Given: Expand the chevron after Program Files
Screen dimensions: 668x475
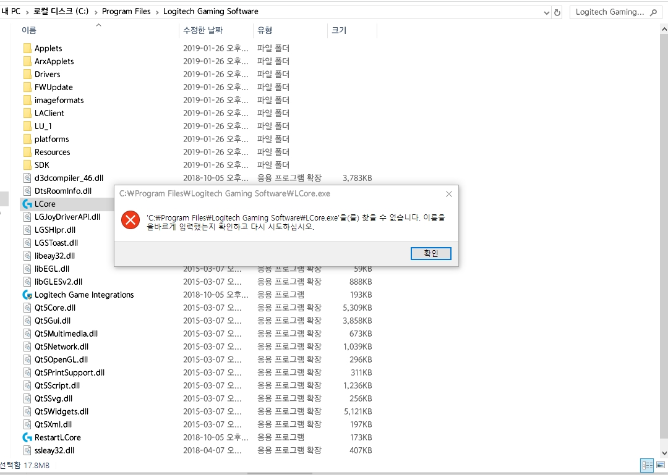Looking at the screenshot, I should (156, 12).
